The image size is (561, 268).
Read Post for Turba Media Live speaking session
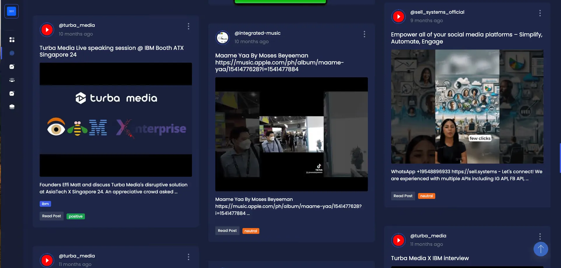tap(52, 216)
